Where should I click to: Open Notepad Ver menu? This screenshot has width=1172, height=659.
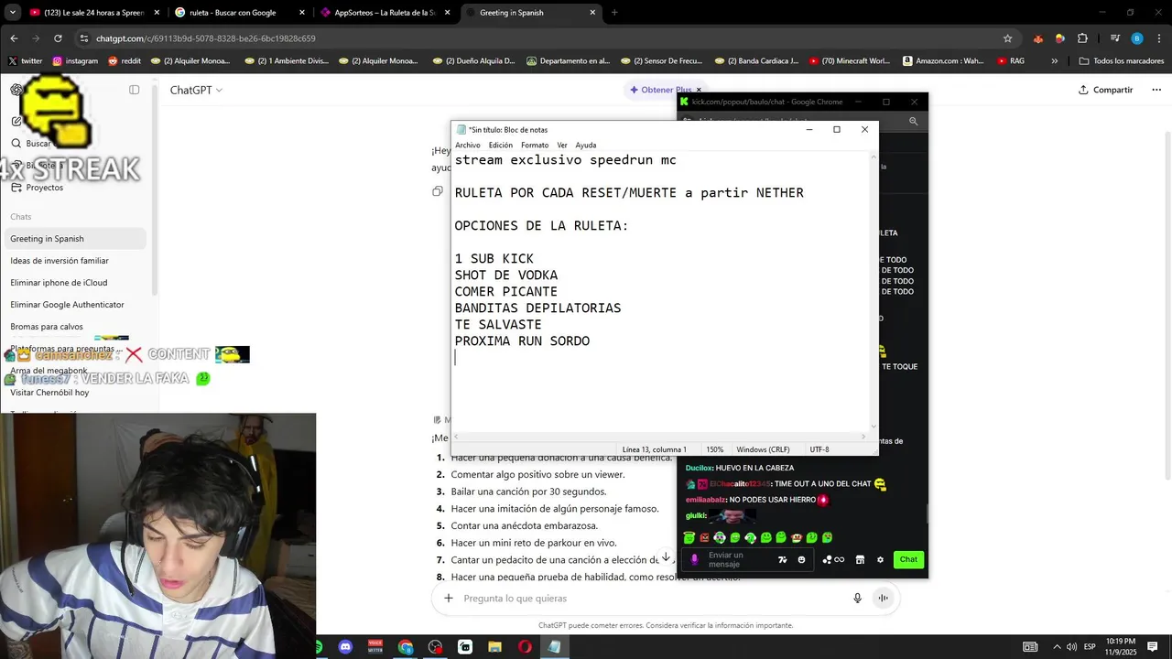pyautogui.click(x=562, y=146)
